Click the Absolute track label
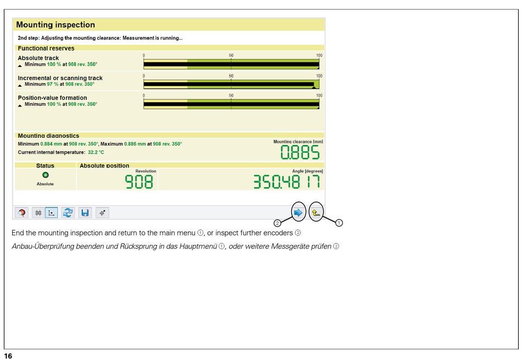 pyautogui.click(x=38, y=58)
